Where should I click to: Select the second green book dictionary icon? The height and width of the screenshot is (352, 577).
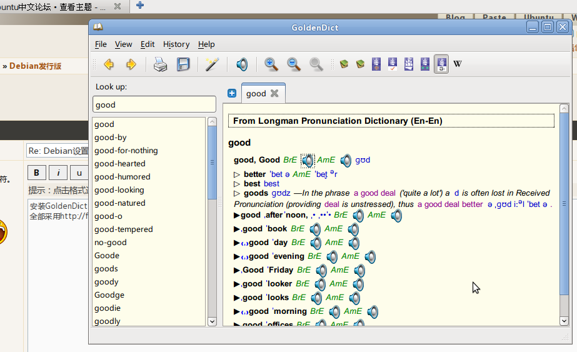[360, 64]
